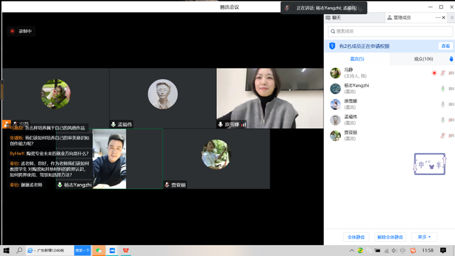The height and width of the screenshot is (256, 455).
Task: Open the three-dots menu in member panel header
Action: [x=437, y=18]
